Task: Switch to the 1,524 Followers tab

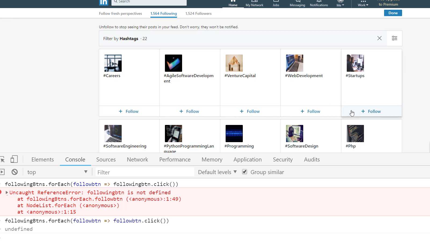Action: pos(198,13)
